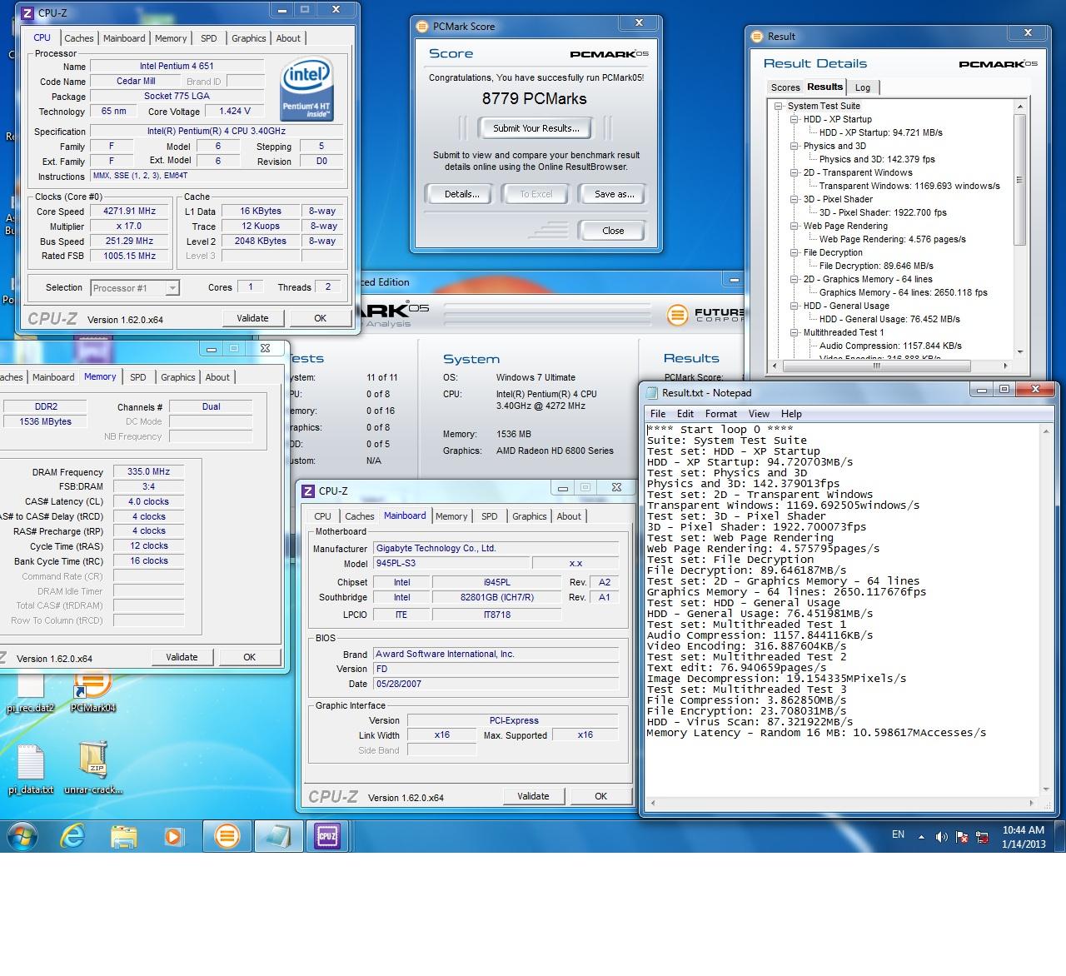Click the Core Speed value 4271.91 MHz
This screenshot has width=1066, height=976.
click(x=129, y=212)
